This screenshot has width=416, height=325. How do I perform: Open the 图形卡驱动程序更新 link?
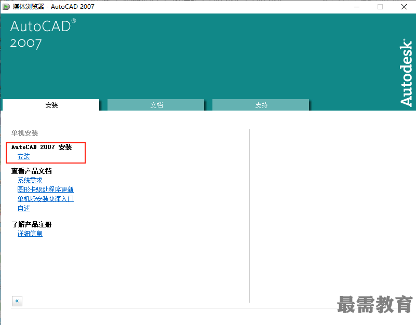45,189
